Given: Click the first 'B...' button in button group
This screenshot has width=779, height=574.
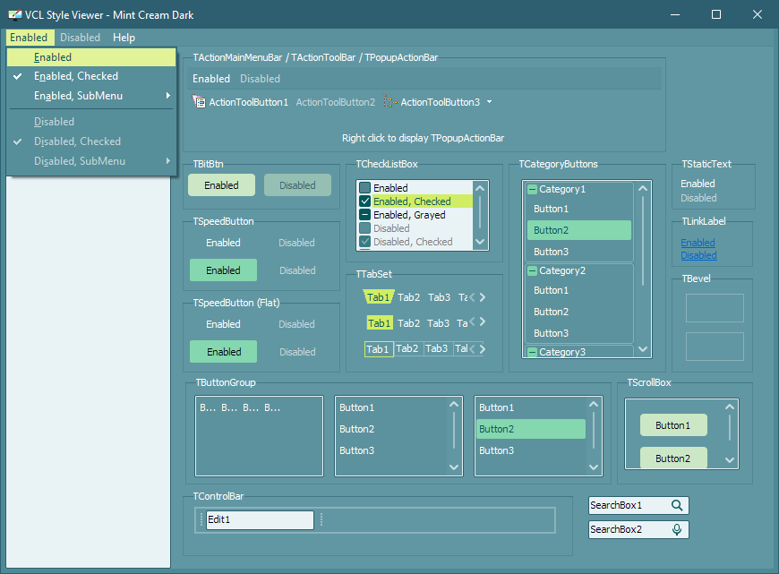Looking at the screenshot, I should tap(208, 407).
